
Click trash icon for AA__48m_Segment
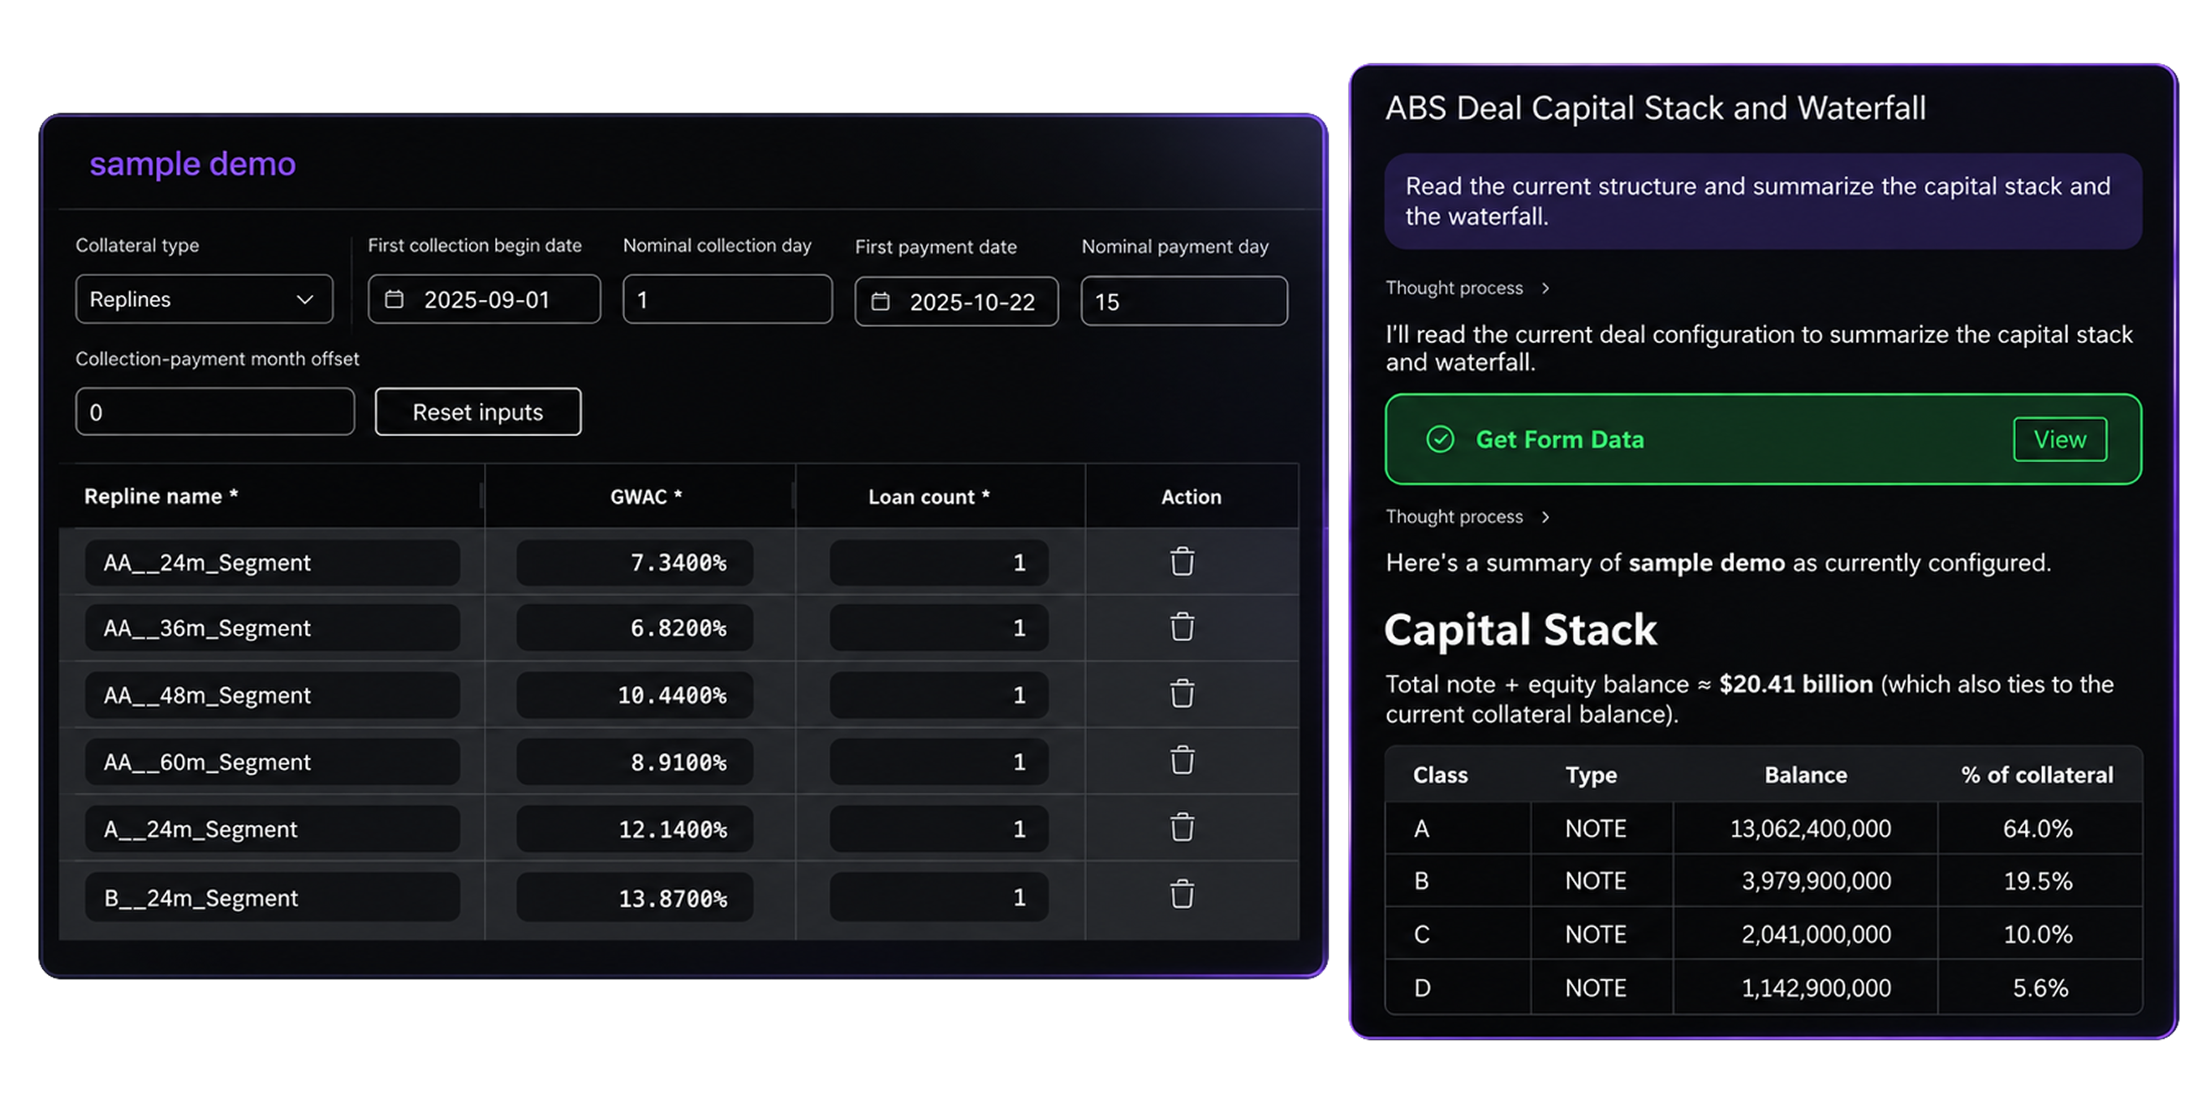pos(1182,693)
